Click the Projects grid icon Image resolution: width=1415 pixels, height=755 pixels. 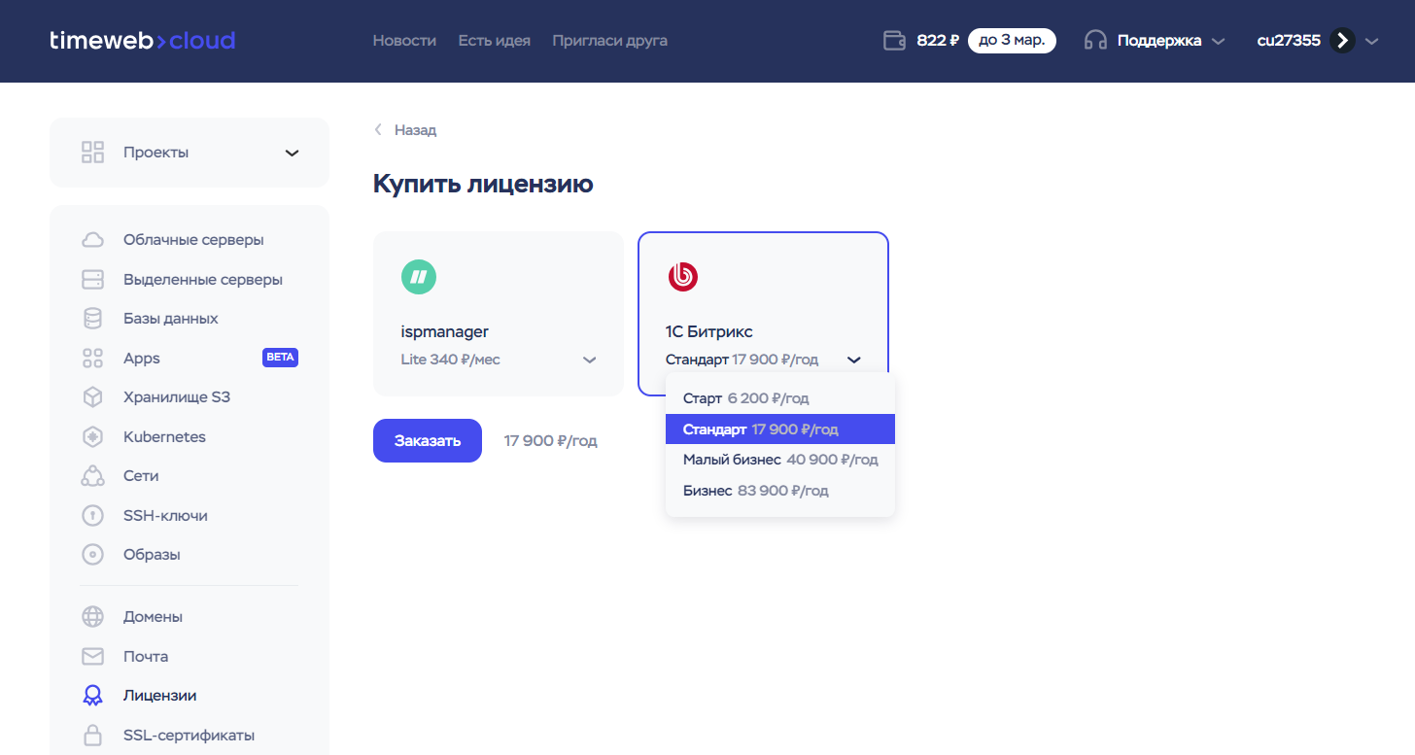(x=92, y=153)
